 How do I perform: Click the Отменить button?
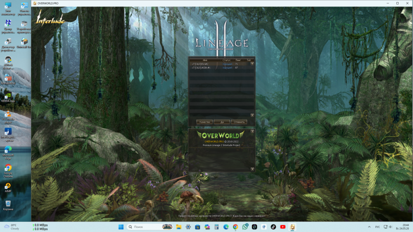(239, 122)
